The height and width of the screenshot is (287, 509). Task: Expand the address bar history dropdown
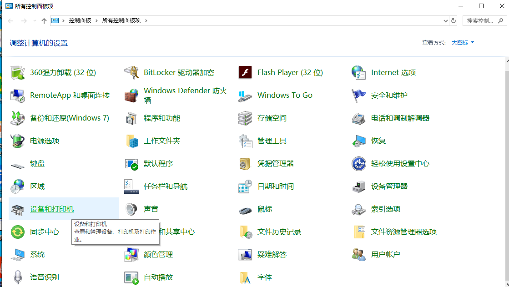[x=445, y=20]
